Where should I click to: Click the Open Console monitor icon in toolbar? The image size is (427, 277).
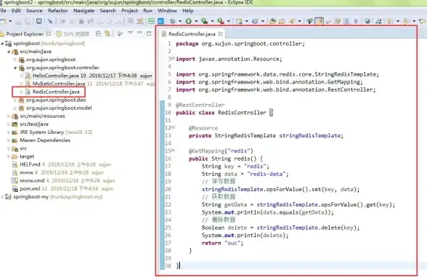(39, 21)
